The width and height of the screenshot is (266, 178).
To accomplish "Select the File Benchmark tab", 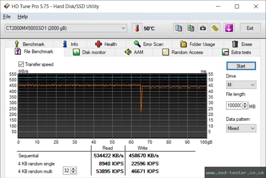I will pyautogui.click(x=35, y=52).
